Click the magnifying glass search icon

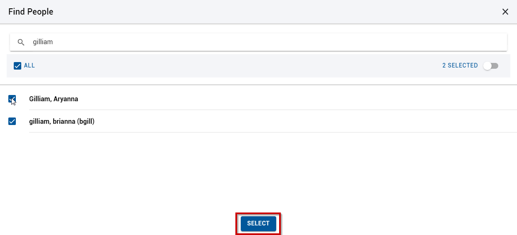click(21, 42)
